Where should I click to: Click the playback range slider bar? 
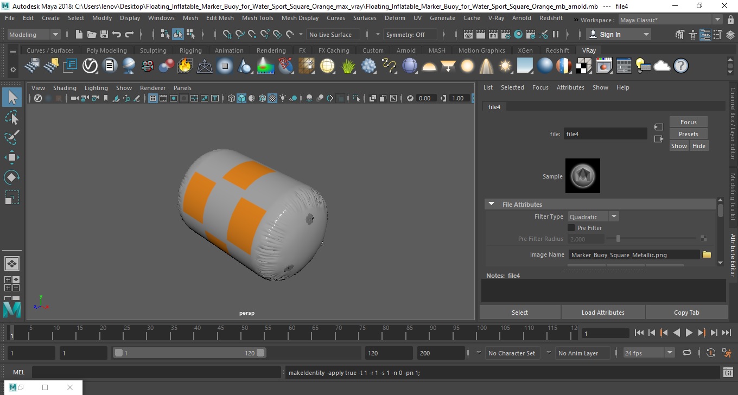[x=189, y=353]
